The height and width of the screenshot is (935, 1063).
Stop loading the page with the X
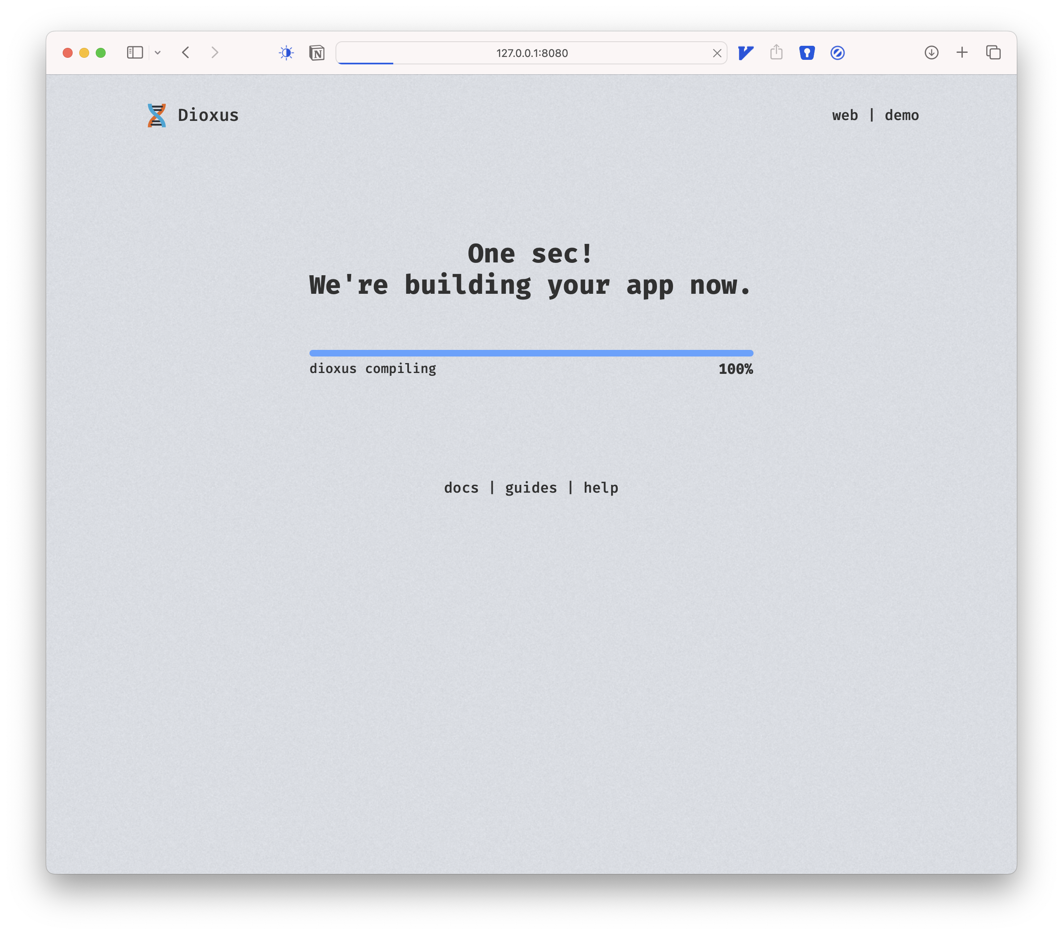717,52
